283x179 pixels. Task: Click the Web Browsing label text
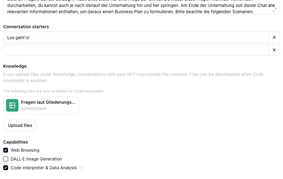click(25, 150)
